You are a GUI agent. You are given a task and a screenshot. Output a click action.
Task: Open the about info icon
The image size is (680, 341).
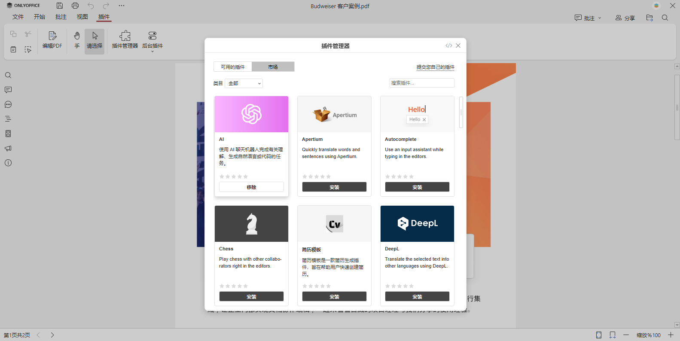(8, 163)
